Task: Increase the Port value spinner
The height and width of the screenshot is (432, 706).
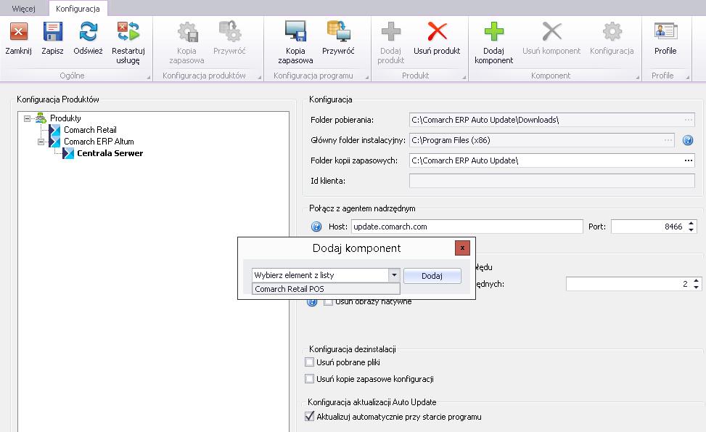Action: [x=691, y=224]
